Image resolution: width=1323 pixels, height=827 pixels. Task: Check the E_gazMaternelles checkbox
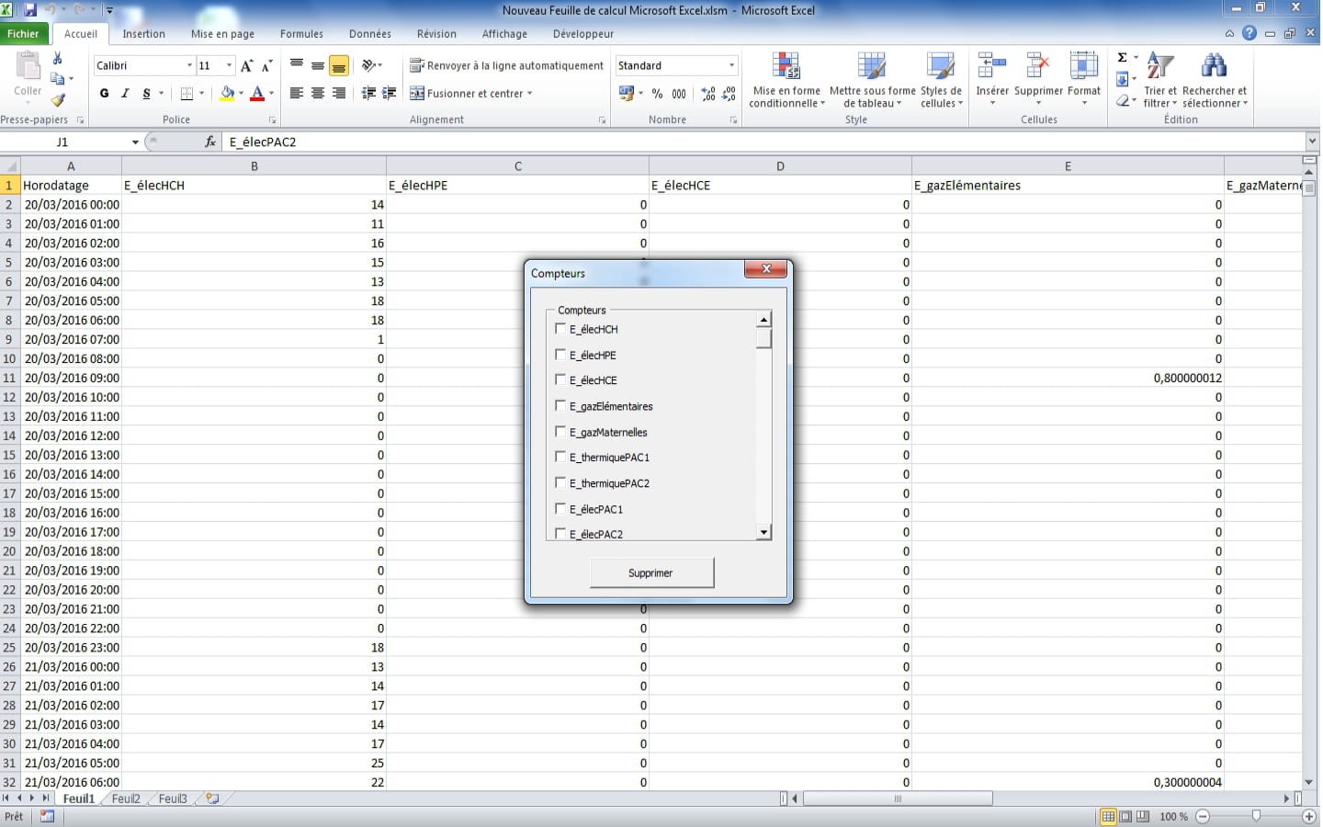(x=560, y=431)
